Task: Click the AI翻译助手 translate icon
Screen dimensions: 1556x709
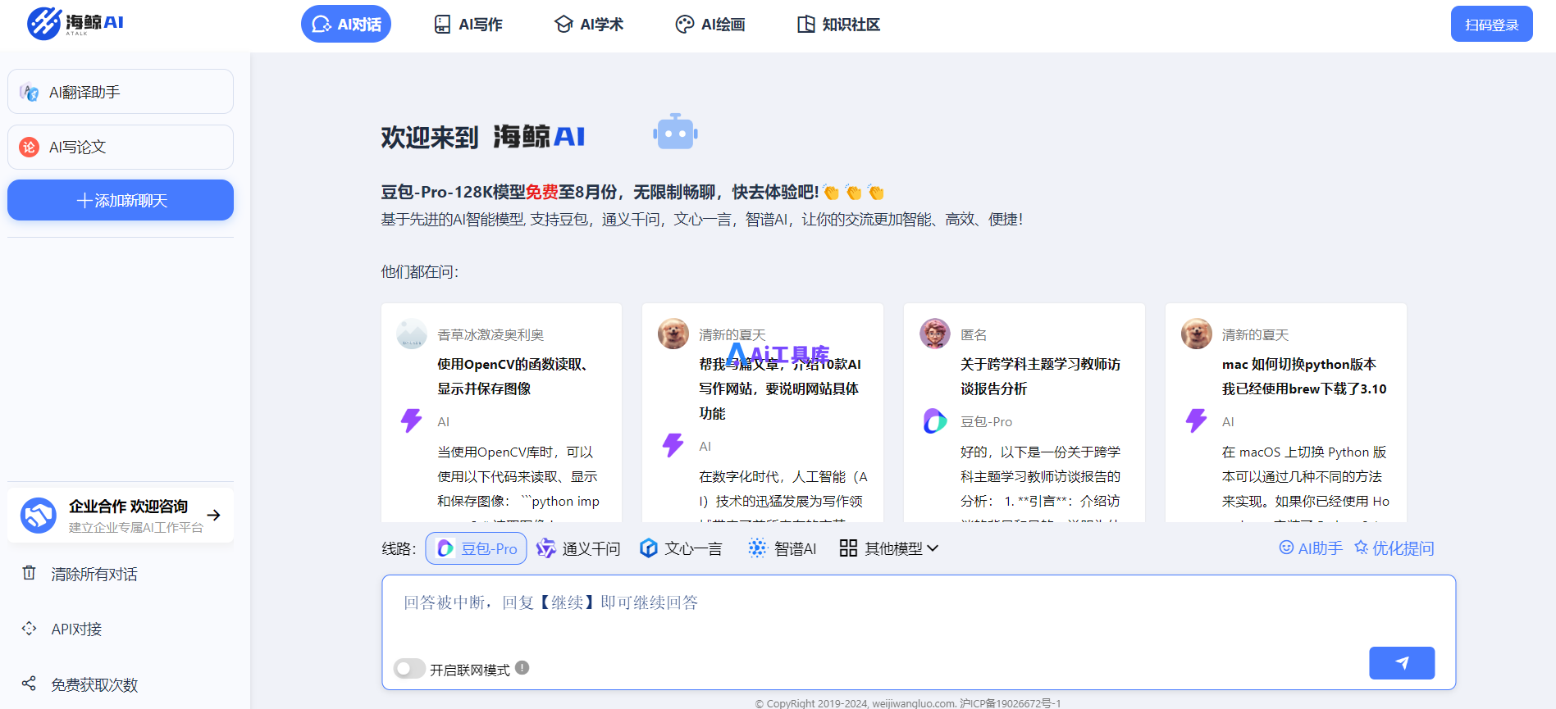Action: [30, 93]
